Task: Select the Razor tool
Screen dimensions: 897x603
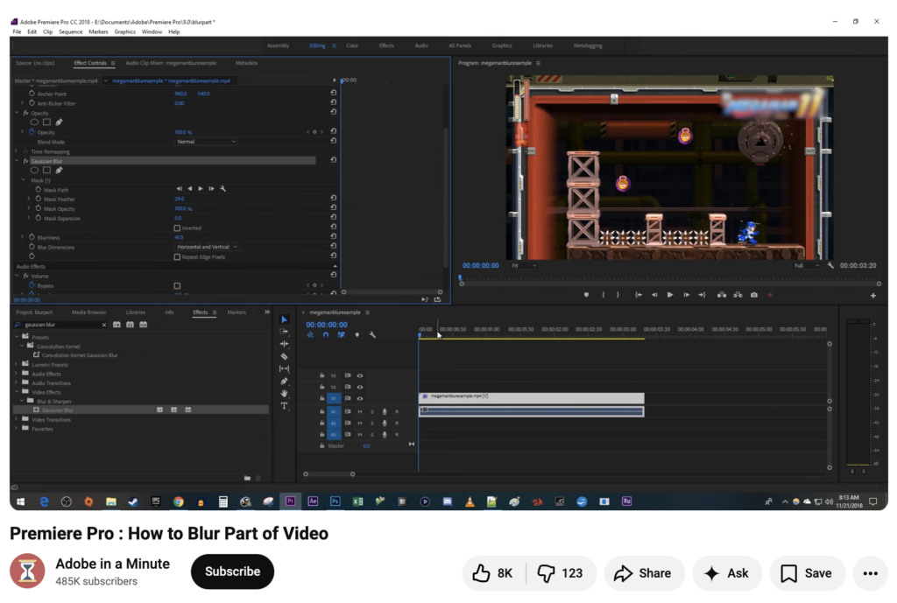Action: tap(285, 357)
